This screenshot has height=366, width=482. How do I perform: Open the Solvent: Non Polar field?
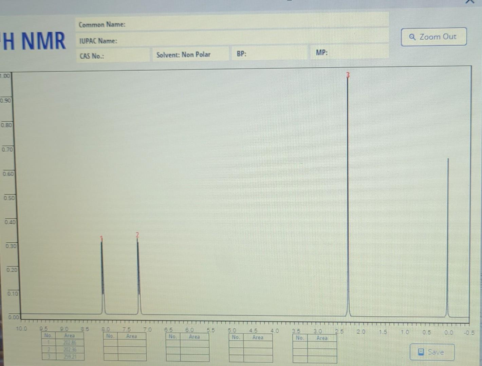click(190, 54)
